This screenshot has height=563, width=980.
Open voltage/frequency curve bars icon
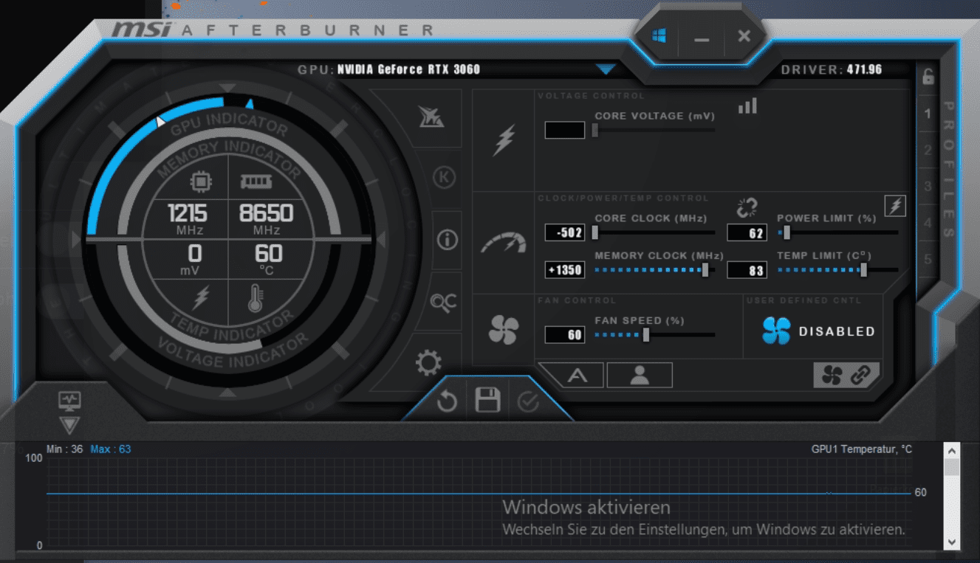coord(747,106)
